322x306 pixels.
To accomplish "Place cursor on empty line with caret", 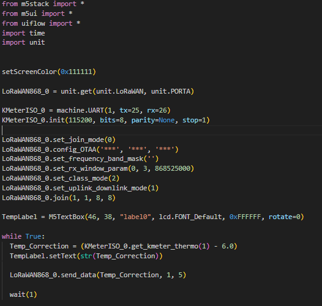I will coord(161,130).
